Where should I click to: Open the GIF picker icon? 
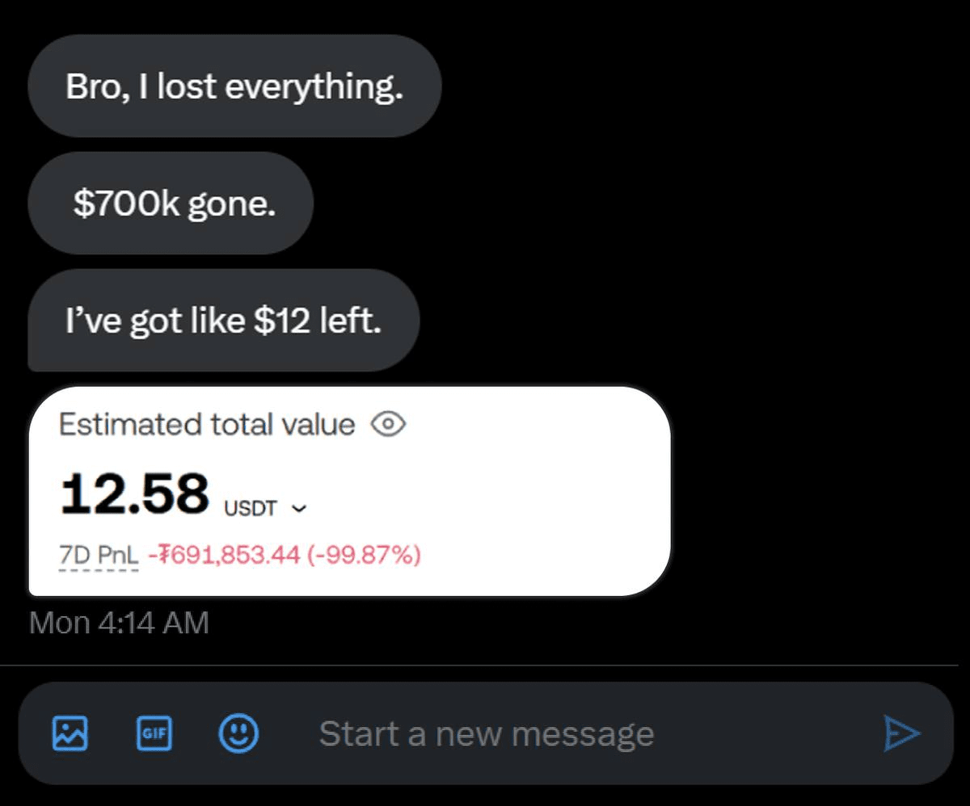[x=154, y=733]
